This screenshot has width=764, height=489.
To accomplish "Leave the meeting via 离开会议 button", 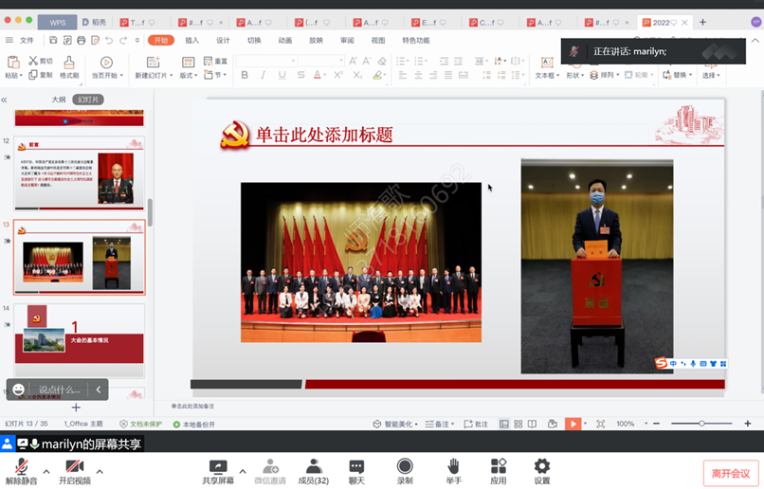I will coord(731,473).
